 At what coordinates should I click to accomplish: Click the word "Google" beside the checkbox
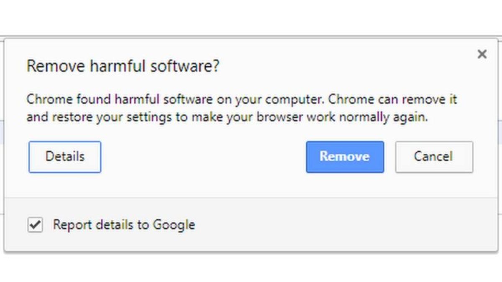tap(174, 225)
